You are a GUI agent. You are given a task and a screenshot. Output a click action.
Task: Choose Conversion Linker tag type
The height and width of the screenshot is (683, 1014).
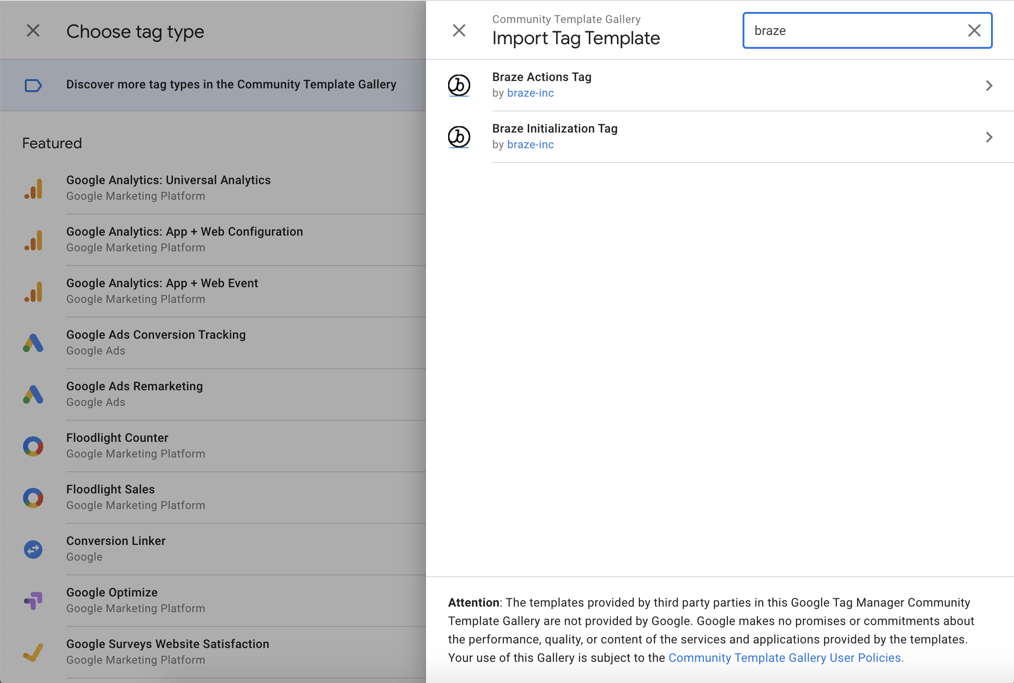(x=213, y=549)
